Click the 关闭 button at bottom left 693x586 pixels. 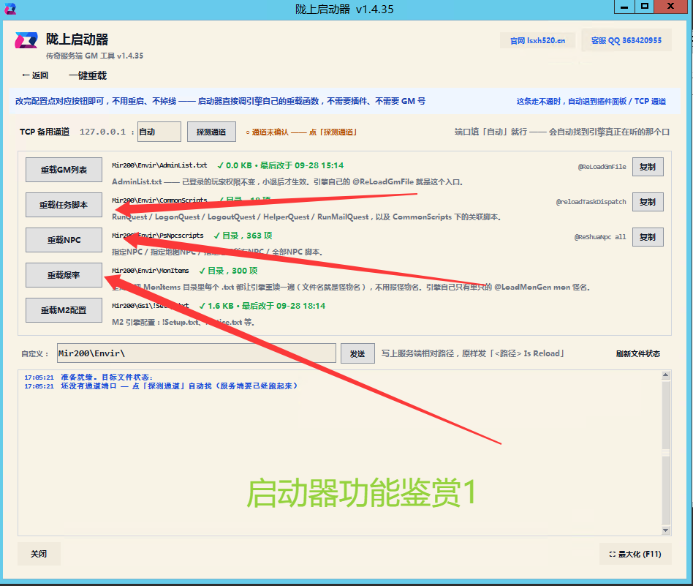39,554
